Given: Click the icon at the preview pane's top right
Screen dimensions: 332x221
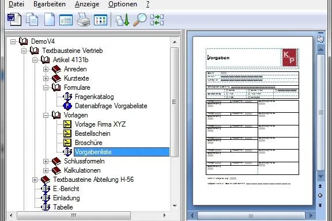Looking at the screenshot, I should (320, 39).
